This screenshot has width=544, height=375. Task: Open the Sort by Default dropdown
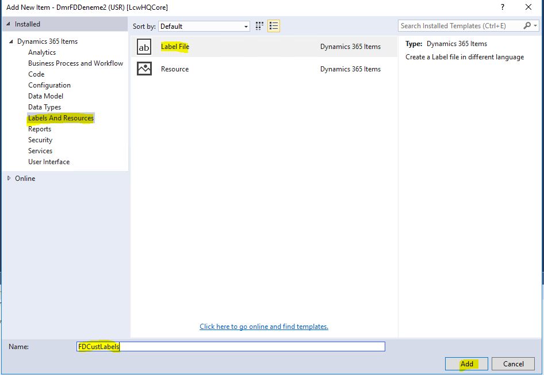point(204,26)
